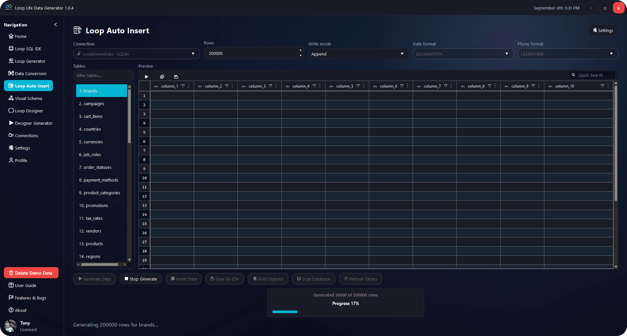
Task: Open the filter icon on column_1
Action: click(x=183, y=86)
